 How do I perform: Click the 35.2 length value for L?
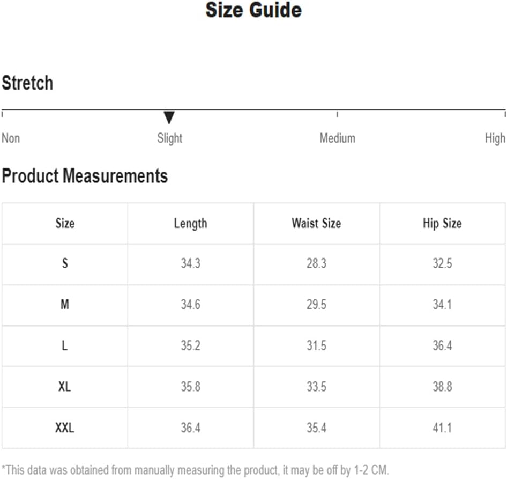(x=190, y=345)
